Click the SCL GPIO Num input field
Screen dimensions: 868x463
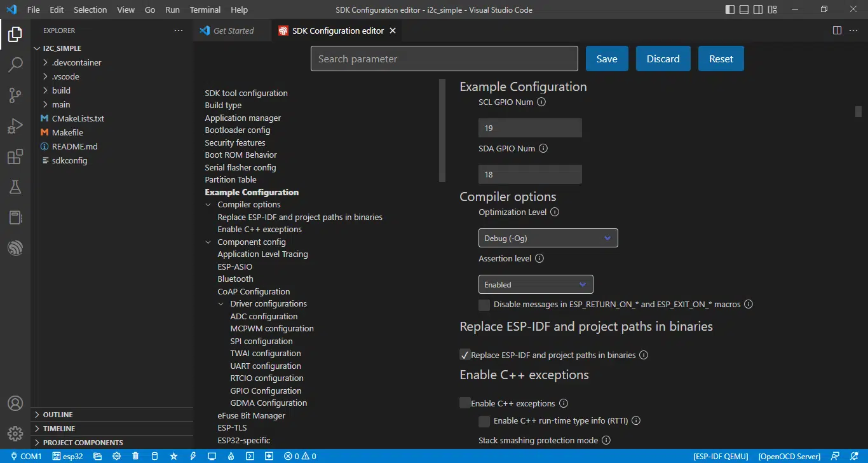[x=530, y=128]
